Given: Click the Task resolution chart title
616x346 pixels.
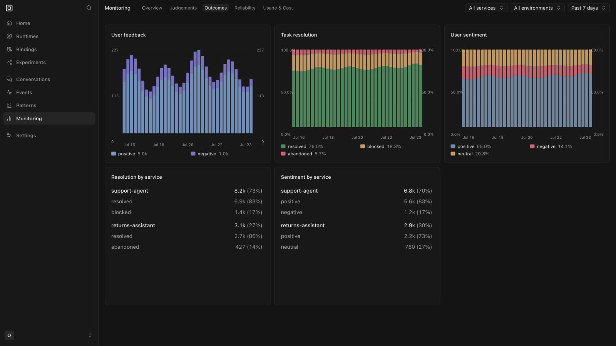Looking at the screenshot, I should tap(299, 35).
